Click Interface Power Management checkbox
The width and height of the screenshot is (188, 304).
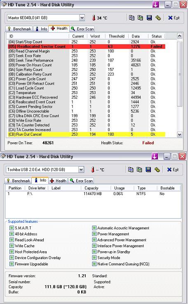pos(94,246)
